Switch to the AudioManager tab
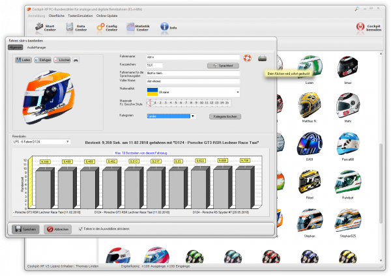Screen dimensions: 391x276 pyautogui.click(x=36, y=48)
